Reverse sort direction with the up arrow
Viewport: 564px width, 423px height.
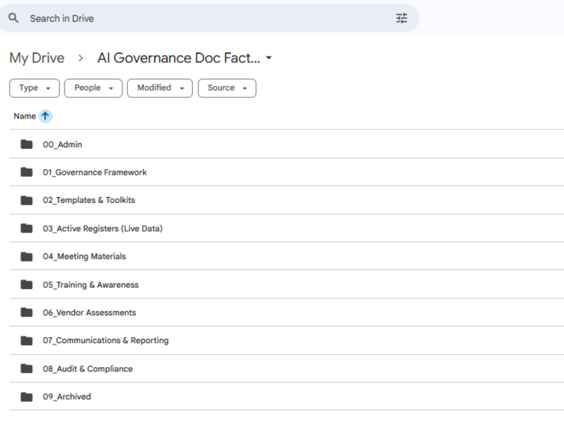click(45, 116)
